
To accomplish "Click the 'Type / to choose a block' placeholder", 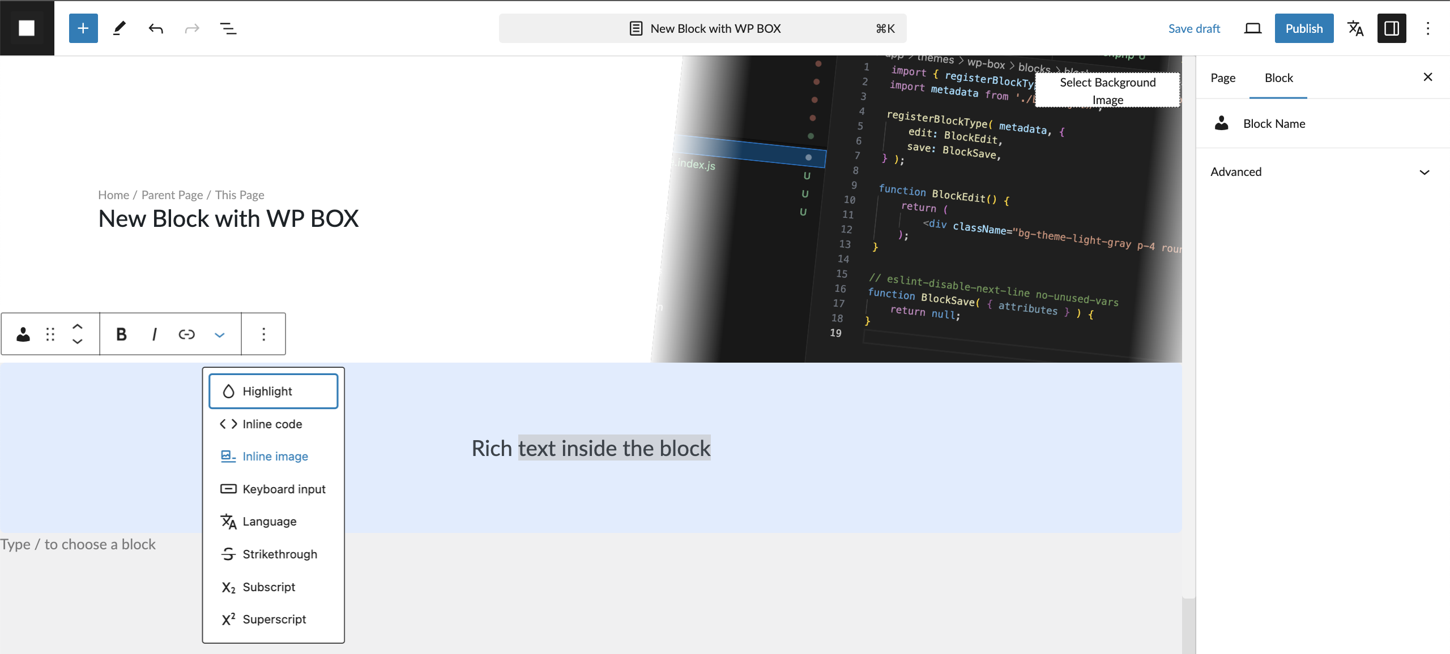I will click(x=78, y=544).
